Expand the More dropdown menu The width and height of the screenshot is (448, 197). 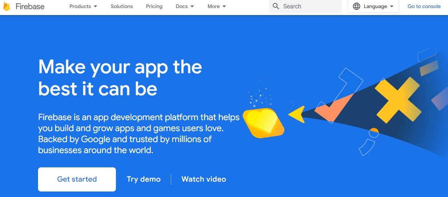pyautogui.click(x=217, y=6)
